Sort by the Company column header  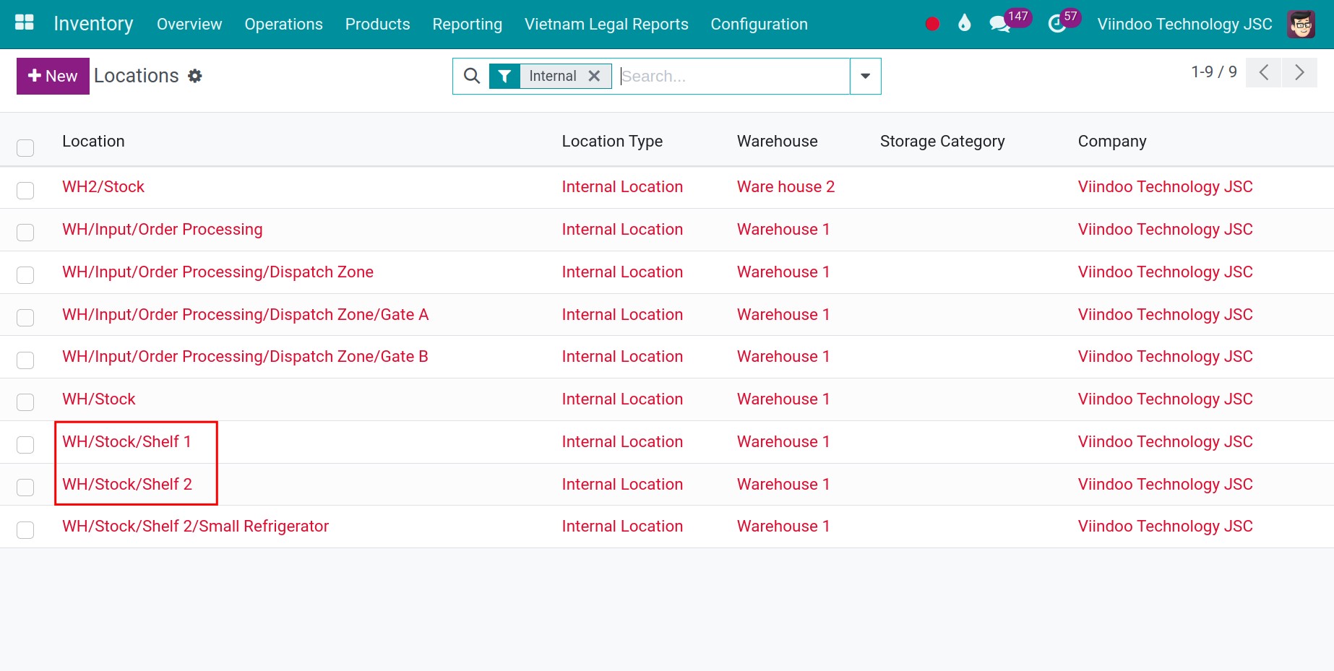1112,141
